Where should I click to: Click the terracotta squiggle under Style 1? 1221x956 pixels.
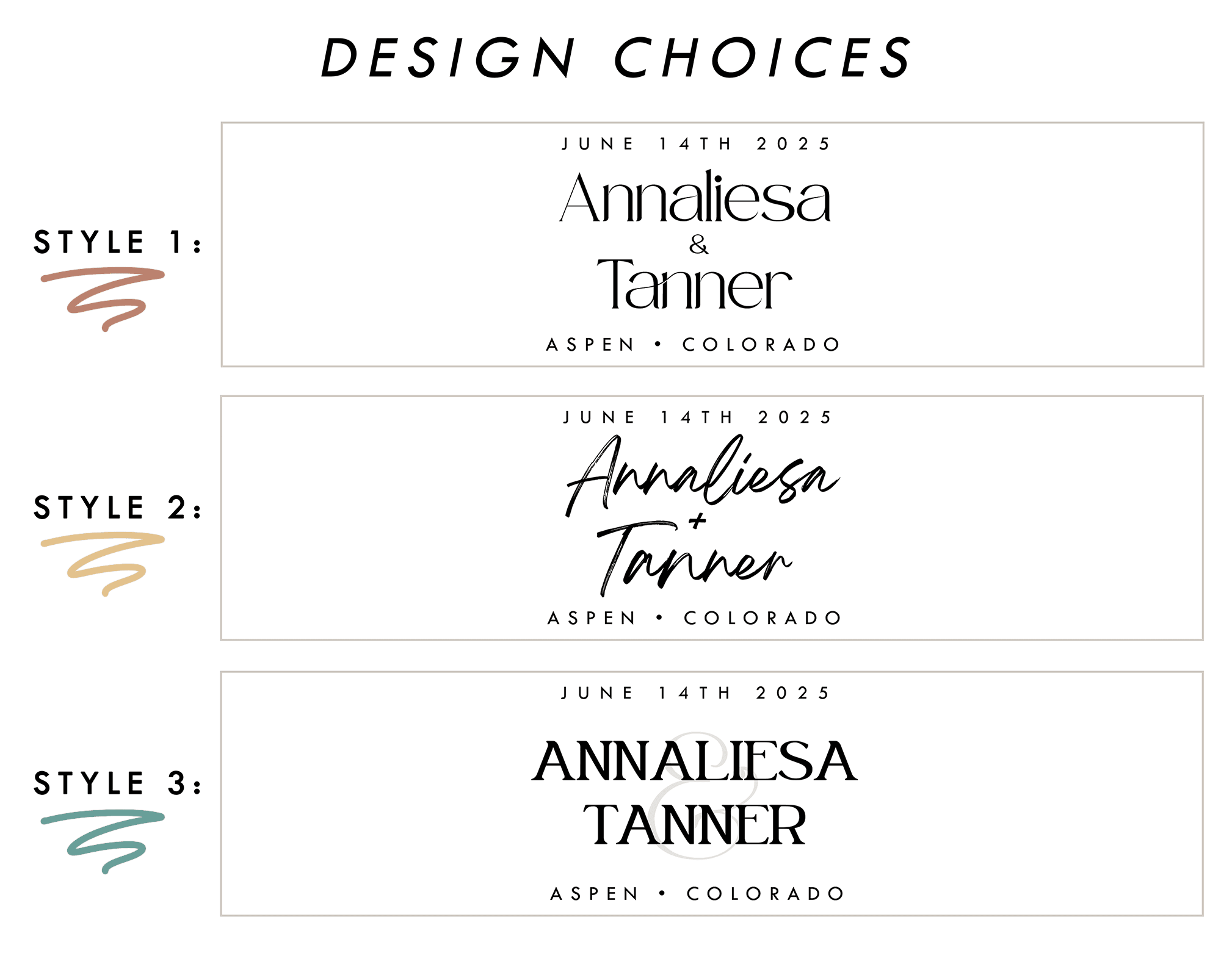tap(104, 297)
